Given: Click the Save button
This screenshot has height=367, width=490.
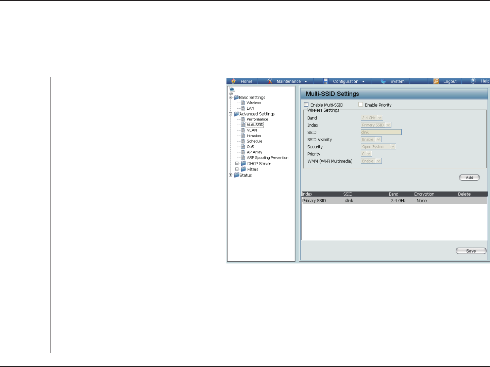Looking at the screenshot, I should point(471,251).
